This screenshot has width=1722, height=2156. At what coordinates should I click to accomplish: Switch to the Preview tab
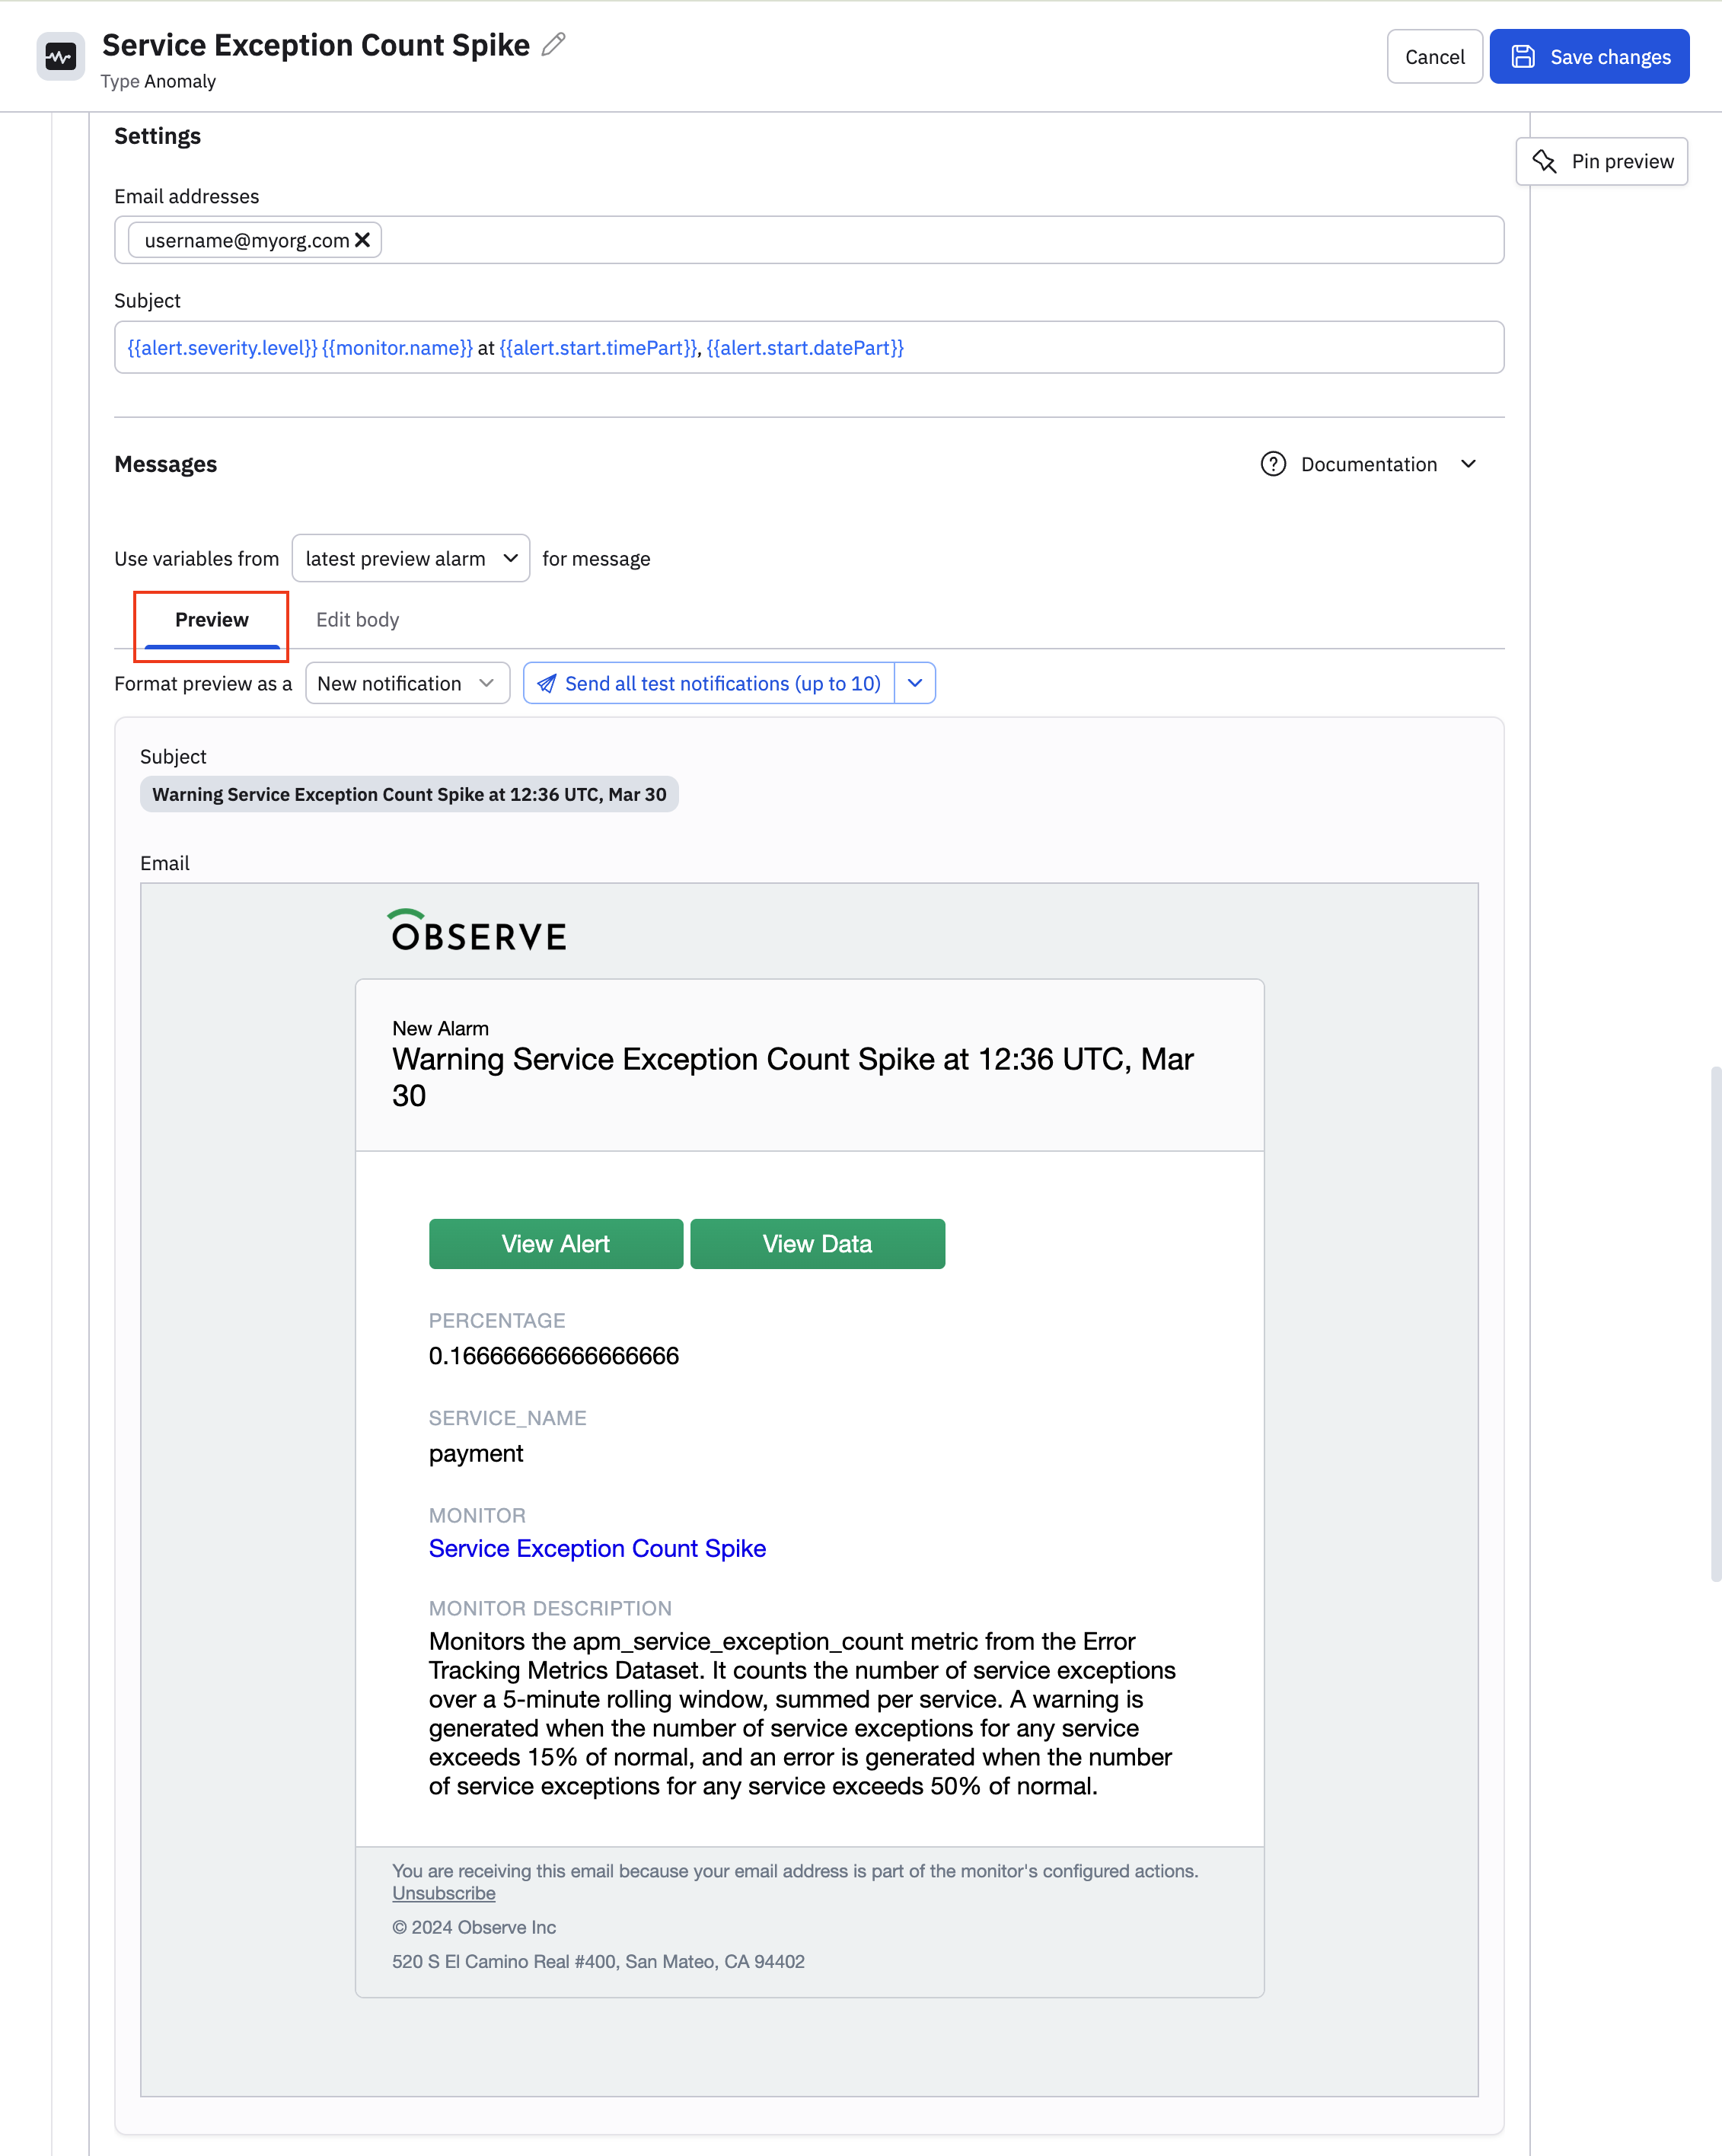point(211,620)
